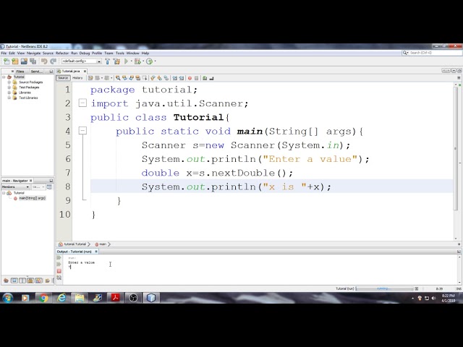
Task: Click the Stop Macro Recording icon
Action: (x=196, y=78)
